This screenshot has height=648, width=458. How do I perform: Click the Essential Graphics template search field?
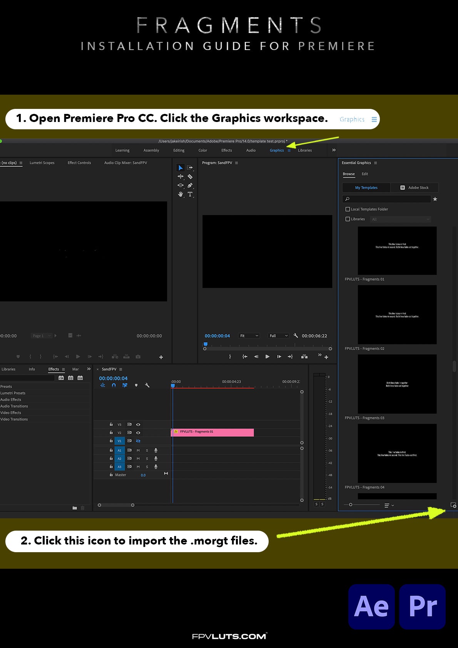tap(386, 199)
